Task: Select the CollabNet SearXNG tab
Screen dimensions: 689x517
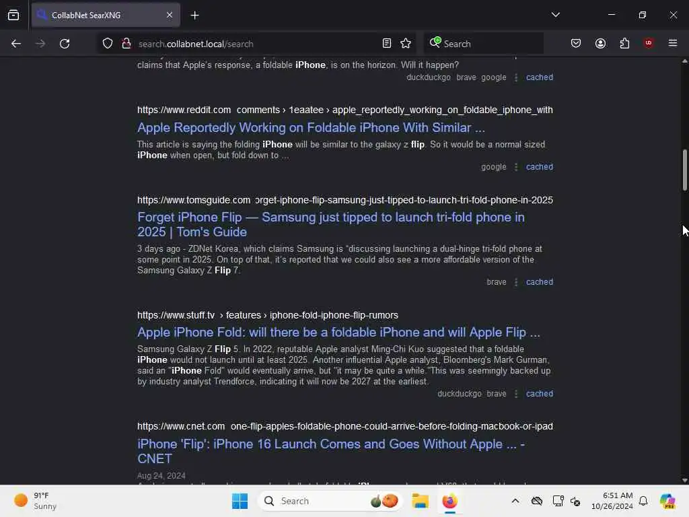Action: click(106, 15)
